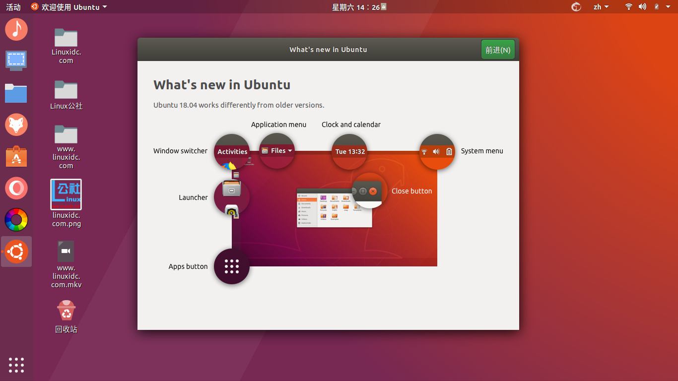Select the 回收站 trash icon on desktop
Screen dimensions: 678x381
(x=66, y=310)
